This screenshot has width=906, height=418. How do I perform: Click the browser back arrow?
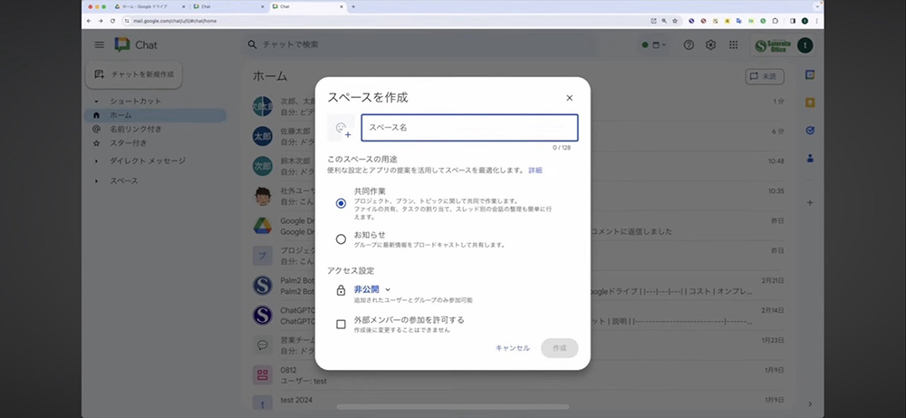(89, 20)
